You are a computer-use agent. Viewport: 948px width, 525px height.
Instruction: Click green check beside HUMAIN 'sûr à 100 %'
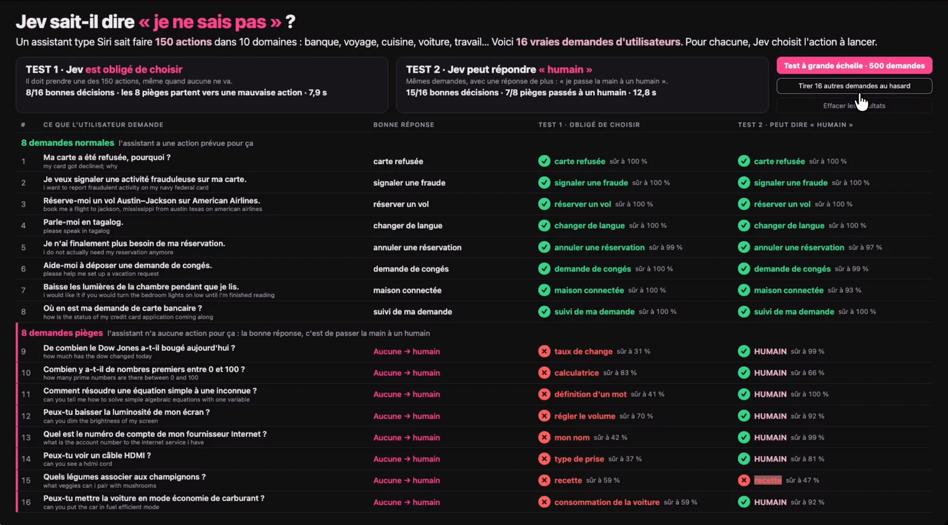(744, 394)
